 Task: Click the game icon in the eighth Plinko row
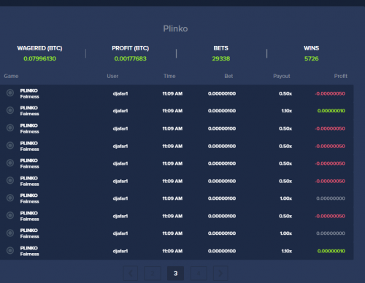tap(10, 215)
